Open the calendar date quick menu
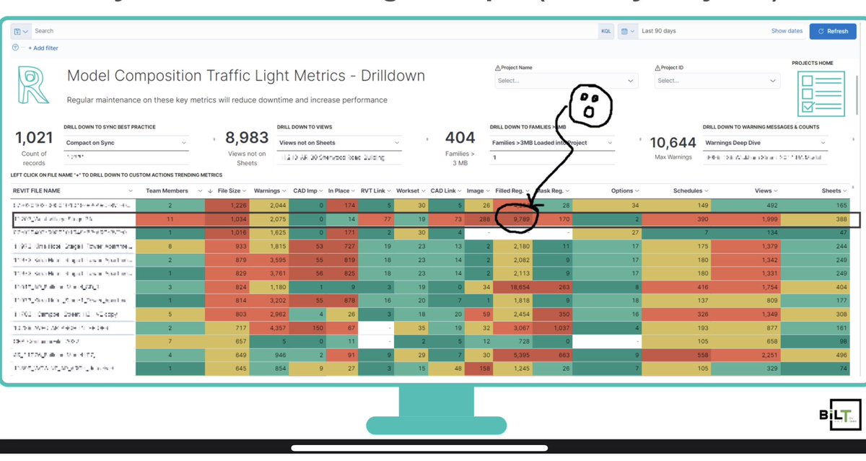 (x=627, y=31)
